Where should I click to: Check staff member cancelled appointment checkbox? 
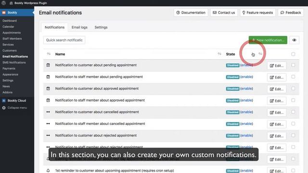(x=293, y=124)
